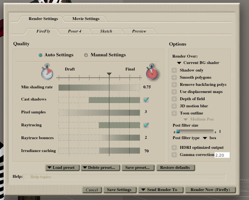This screenshot has width=249, height=200.
Task: Click the Help topics field
Action: pyautogui.click(x=125, y=177)
